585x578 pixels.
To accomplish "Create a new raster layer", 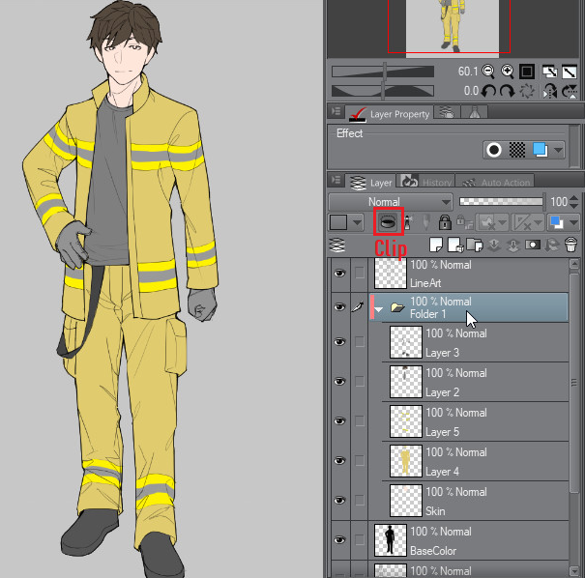I will (436, 244).
